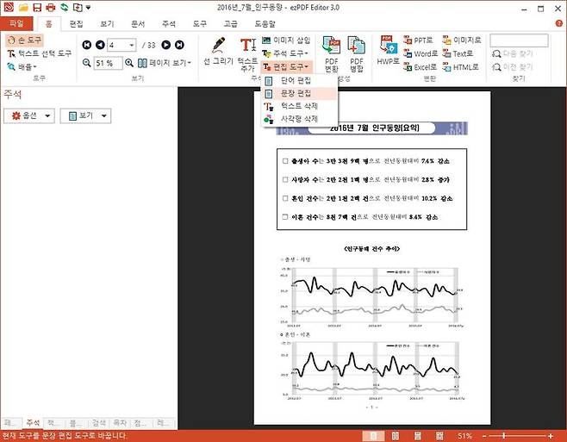Select the 텍스트 추가 add text tool

(x=248, y=54)
